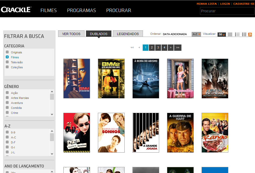Go to page 2
The width and height of the screenshot is (255, 173).
(152, 48)
